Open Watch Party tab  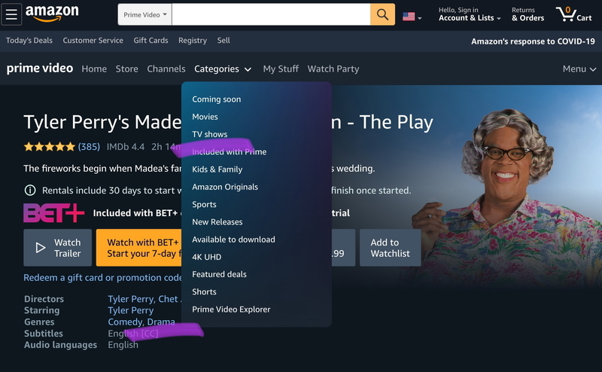[333, 69]
